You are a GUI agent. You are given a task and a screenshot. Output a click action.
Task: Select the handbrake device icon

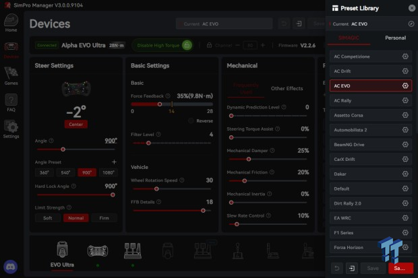(x=273, y=251)
